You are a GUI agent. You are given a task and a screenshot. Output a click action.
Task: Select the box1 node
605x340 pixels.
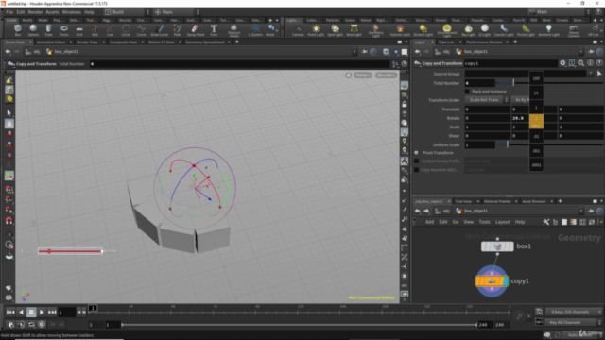coord(497,246)
